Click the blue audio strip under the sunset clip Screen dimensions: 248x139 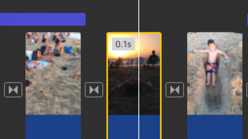click(134, 127)
